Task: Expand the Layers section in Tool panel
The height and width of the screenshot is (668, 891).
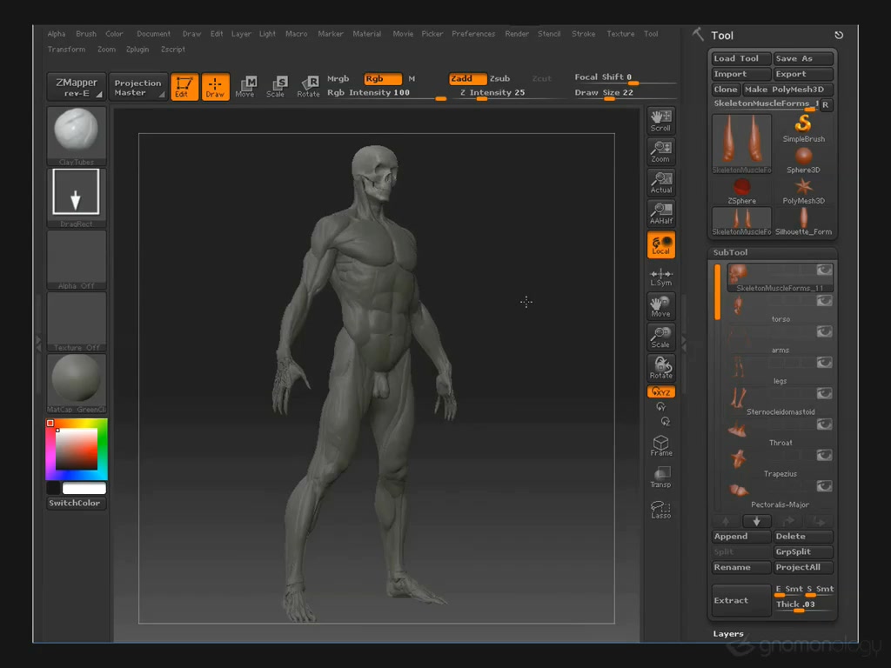Action: pos(729,633)
